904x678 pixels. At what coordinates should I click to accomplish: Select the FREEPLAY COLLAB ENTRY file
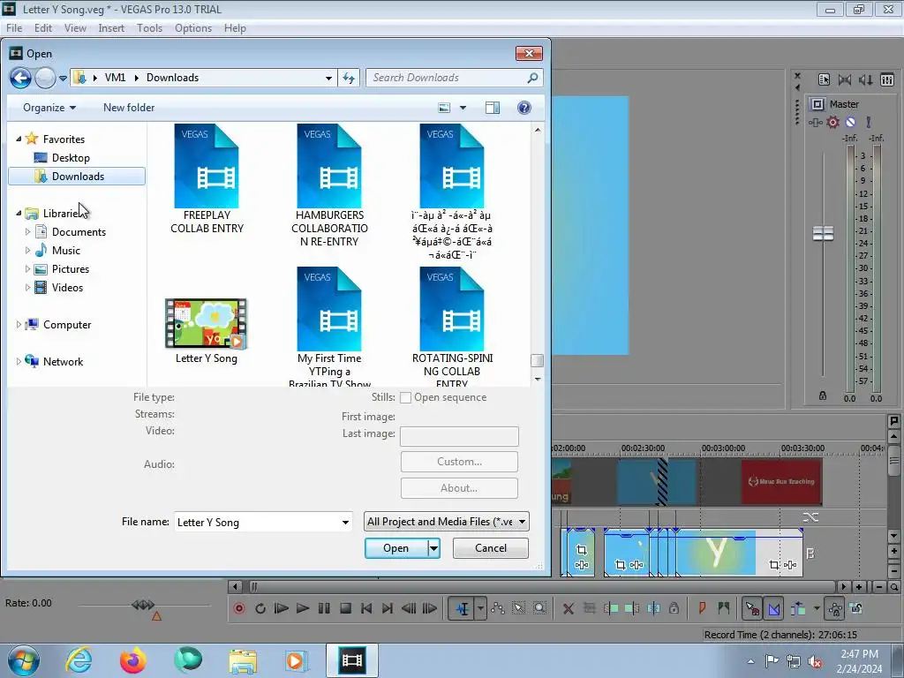[207, 179]
